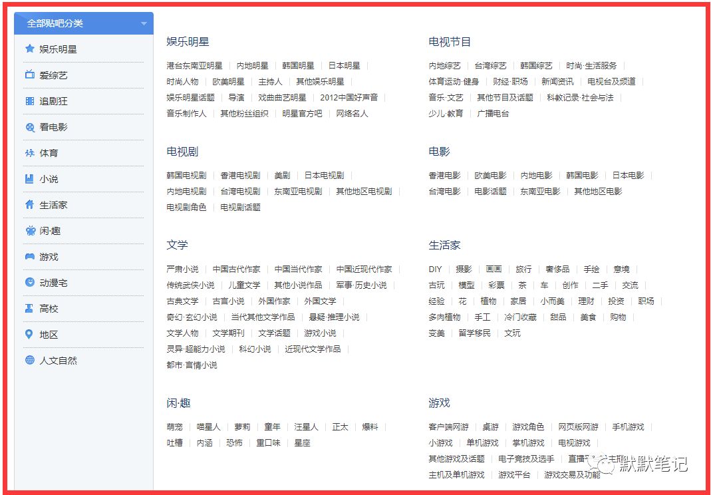Screen dimensions: 711x495
Task: Click the 科幻小说 link
Action: point(255,349)
